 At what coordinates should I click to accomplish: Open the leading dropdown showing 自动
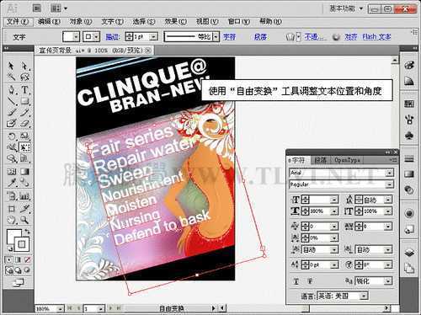388,200
